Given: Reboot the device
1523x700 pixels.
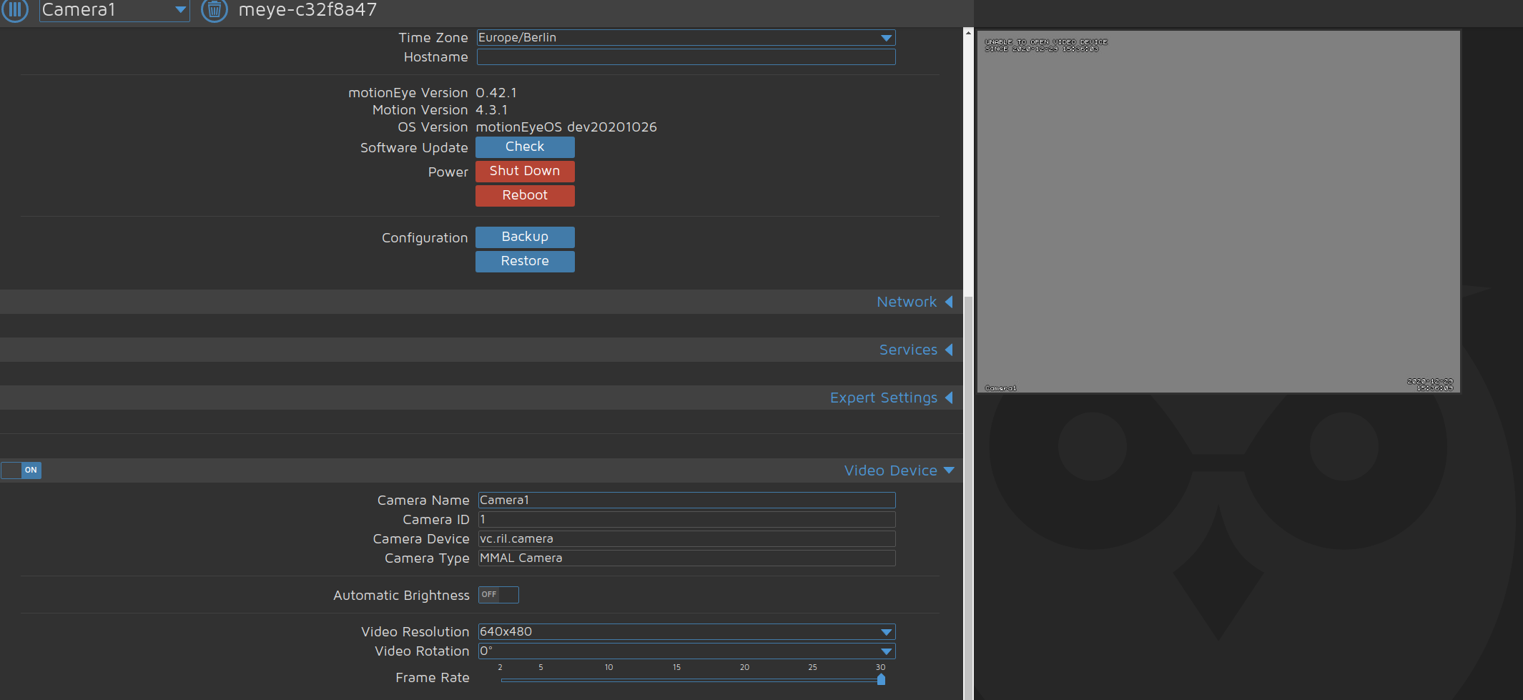Looking at the screenshot, I should click(x=525, y=195).
